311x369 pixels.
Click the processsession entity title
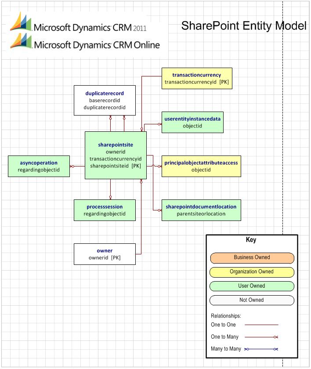click(105, 206)
